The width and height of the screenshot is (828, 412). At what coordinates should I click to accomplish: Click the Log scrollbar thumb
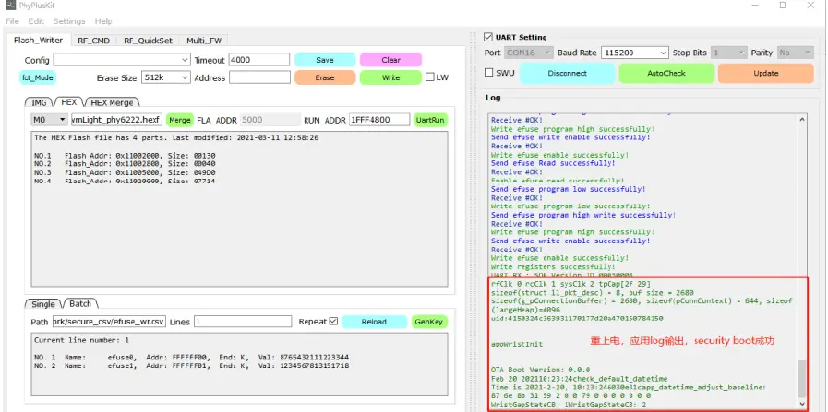pos(801,379)
